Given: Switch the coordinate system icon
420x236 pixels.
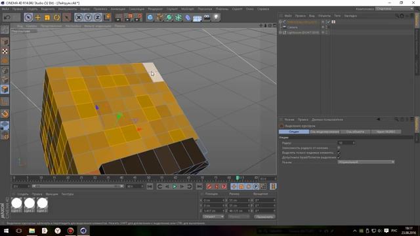Looking at the screenshot, I should tap(107, 18).
